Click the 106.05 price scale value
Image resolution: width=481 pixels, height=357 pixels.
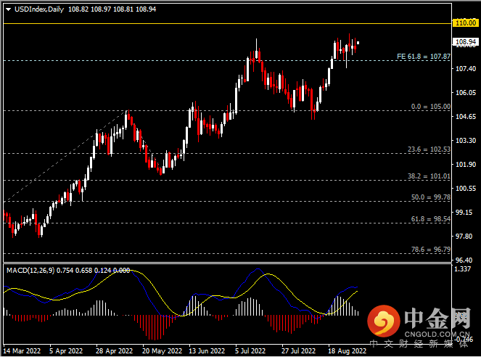466,93
